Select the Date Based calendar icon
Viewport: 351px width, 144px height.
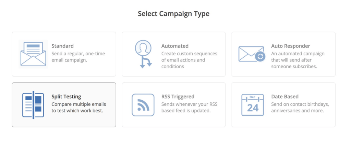click(253, 105)
